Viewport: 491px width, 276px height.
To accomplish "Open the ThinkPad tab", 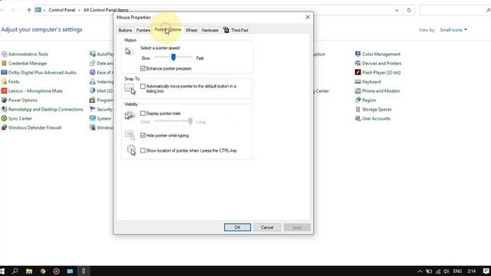I will coord(236,30).
